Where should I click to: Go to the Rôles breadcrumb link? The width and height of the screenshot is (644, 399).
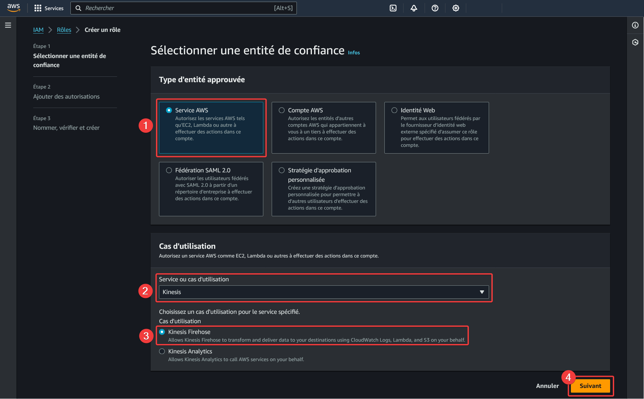point(64,30)
